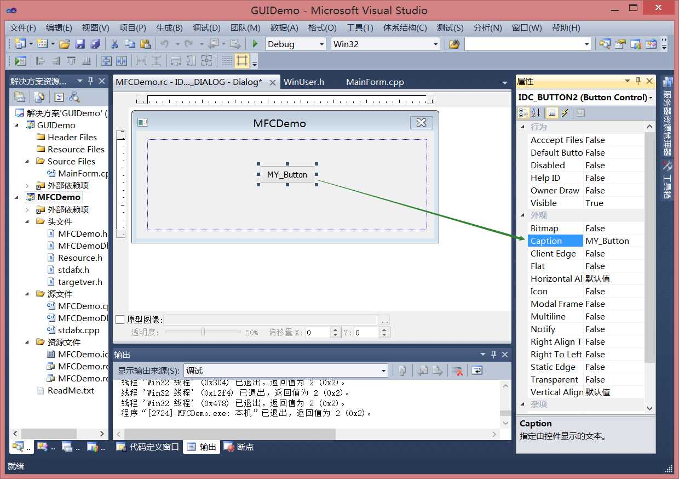Select the 代码定义窗口 bottom tab
Image resolution: width=679 pixels, height=479 pixels.
coord(148,447)
